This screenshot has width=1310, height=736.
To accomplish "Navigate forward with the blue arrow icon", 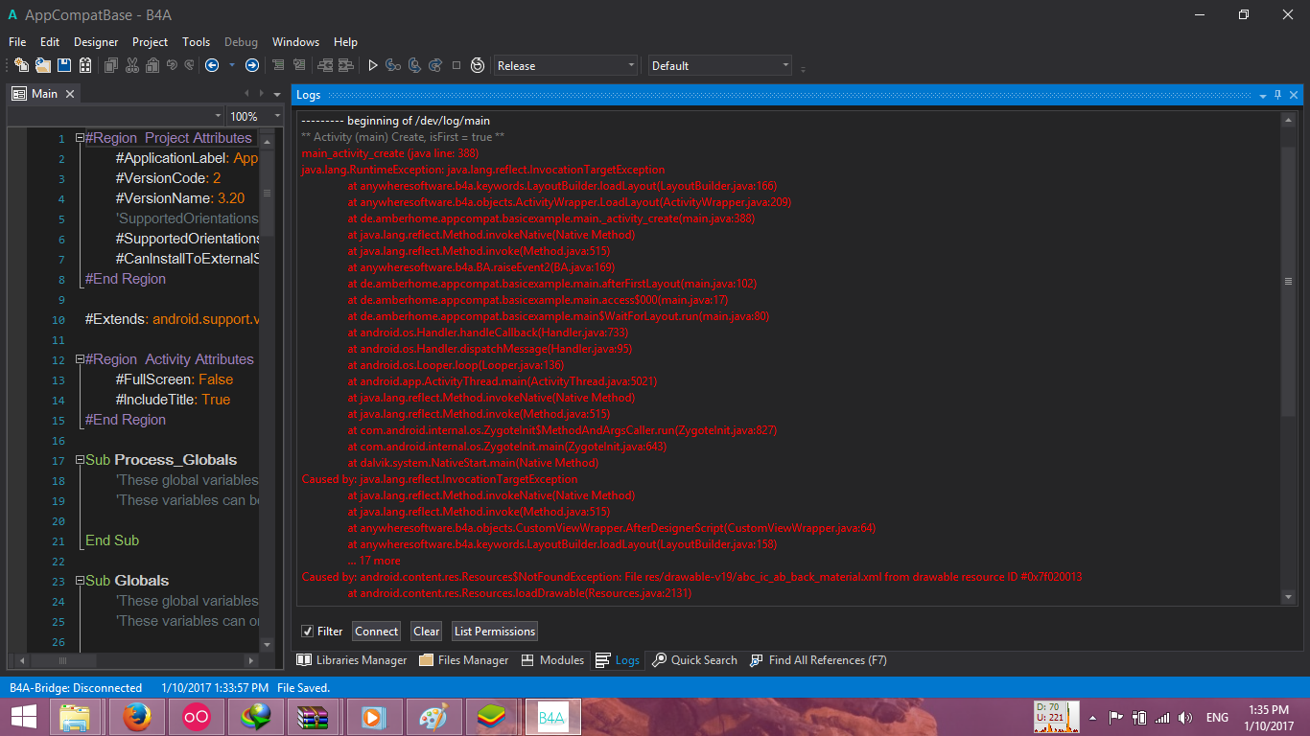I will [252, 65].
